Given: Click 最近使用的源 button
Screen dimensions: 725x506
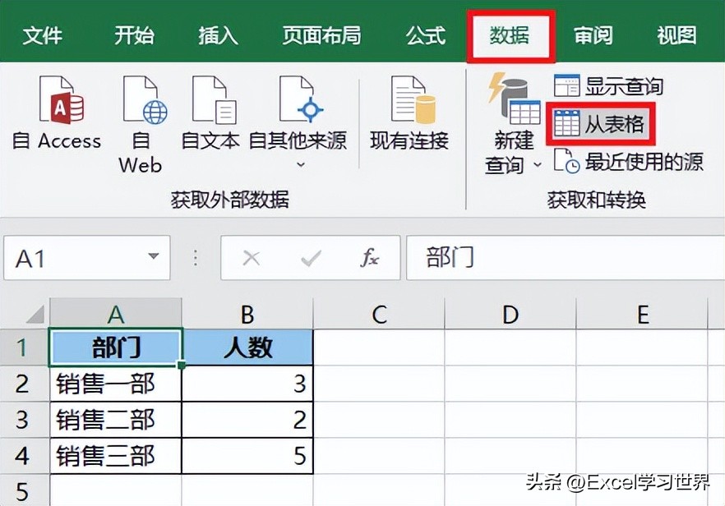Looking at the screenshot, I should pos(629,162).
